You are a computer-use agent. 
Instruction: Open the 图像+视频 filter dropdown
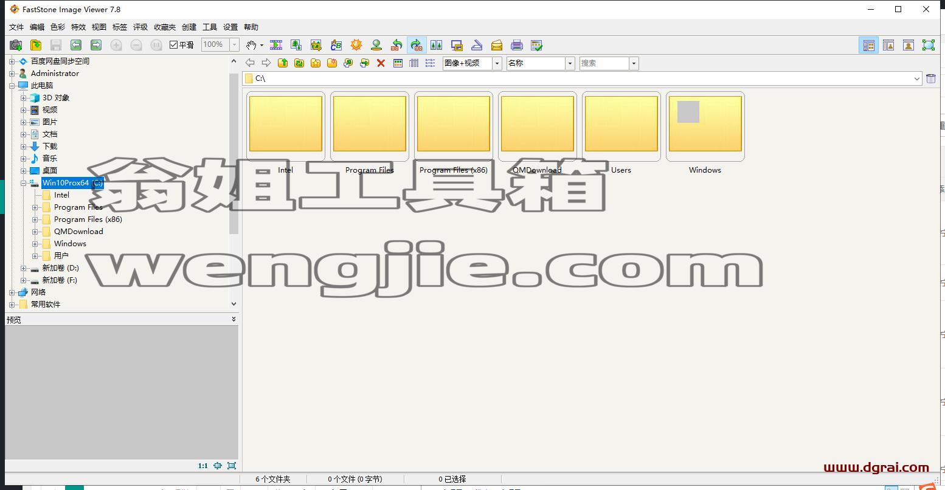point(497,63)
